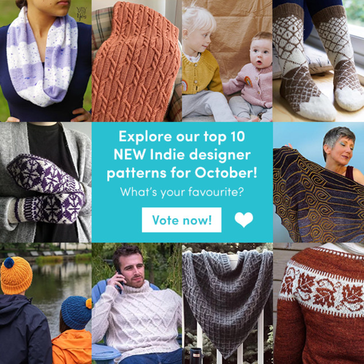The height and width of the screenshot is (364, 364).
Task: Click the Yay logo on cowl photo
Action: click(x=81, y=13)
